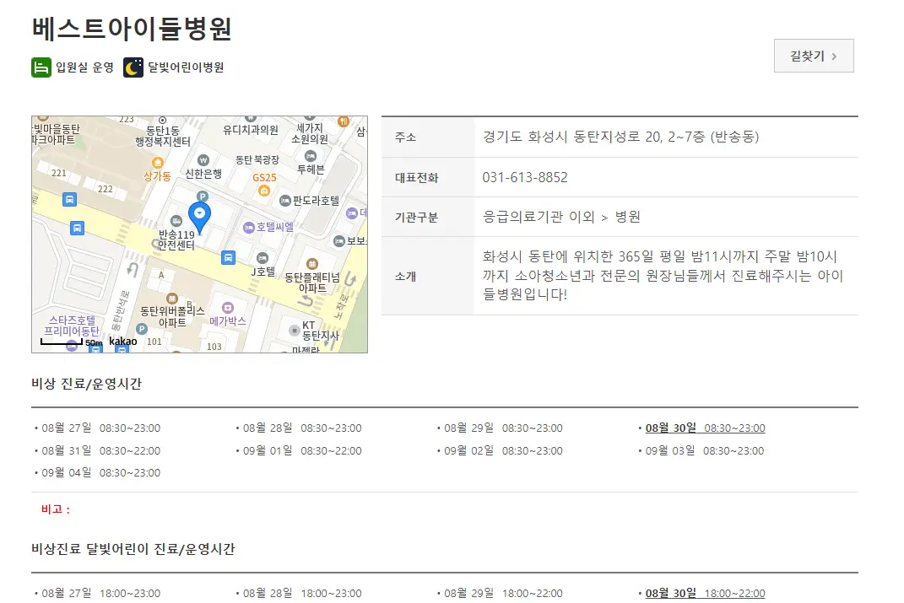Click the underlined 08월 30일 08:30~23:00 schedule link

pos(704,428)
